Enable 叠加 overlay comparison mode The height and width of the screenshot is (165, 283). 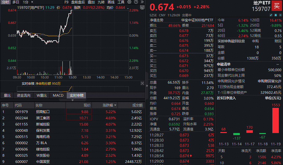coord(91,2)
